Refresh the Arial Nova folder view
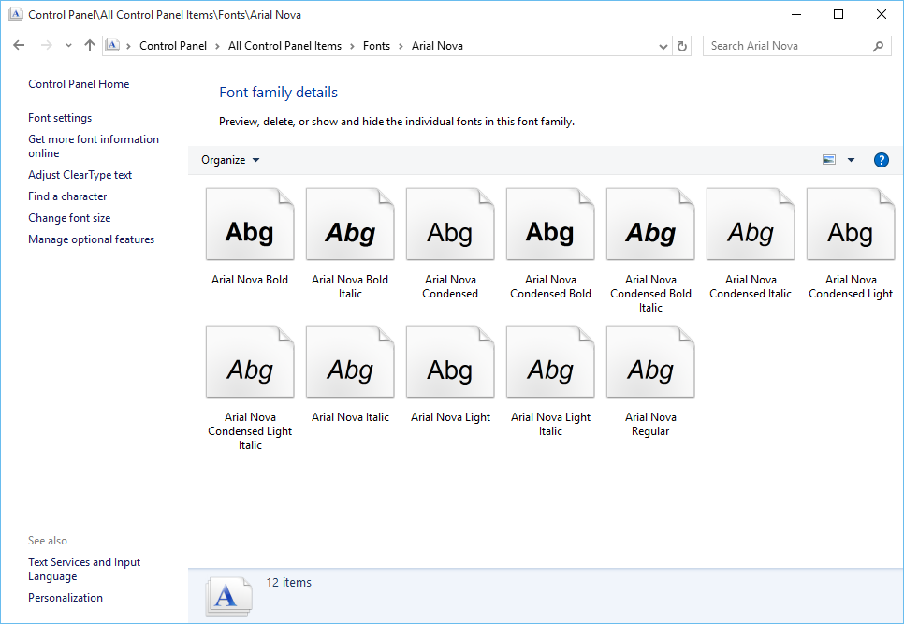 tap(682, 46)
